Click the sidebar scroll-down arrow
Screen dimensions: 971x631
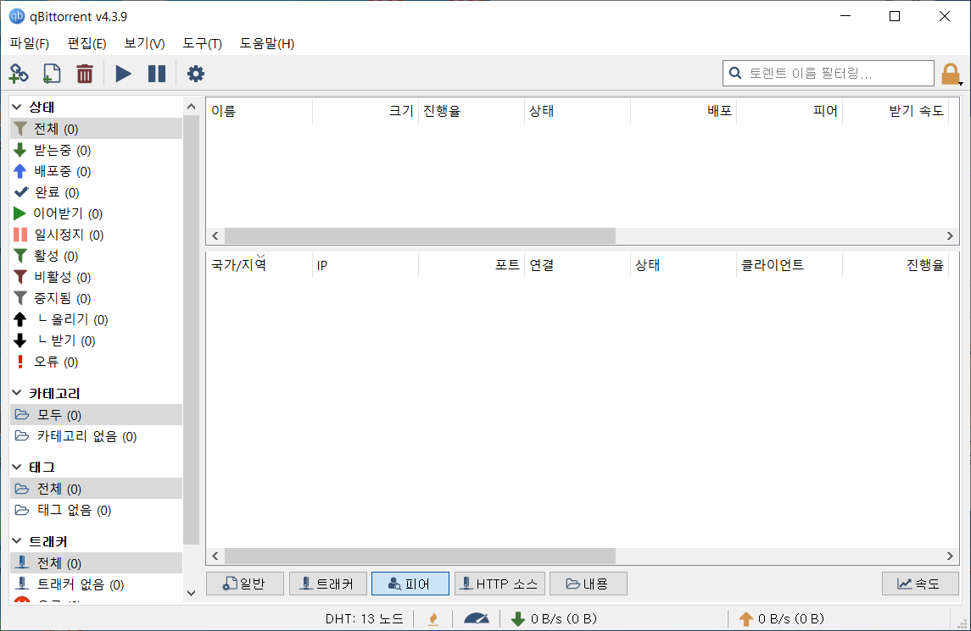pyautogui.click(x=192, y=593)
